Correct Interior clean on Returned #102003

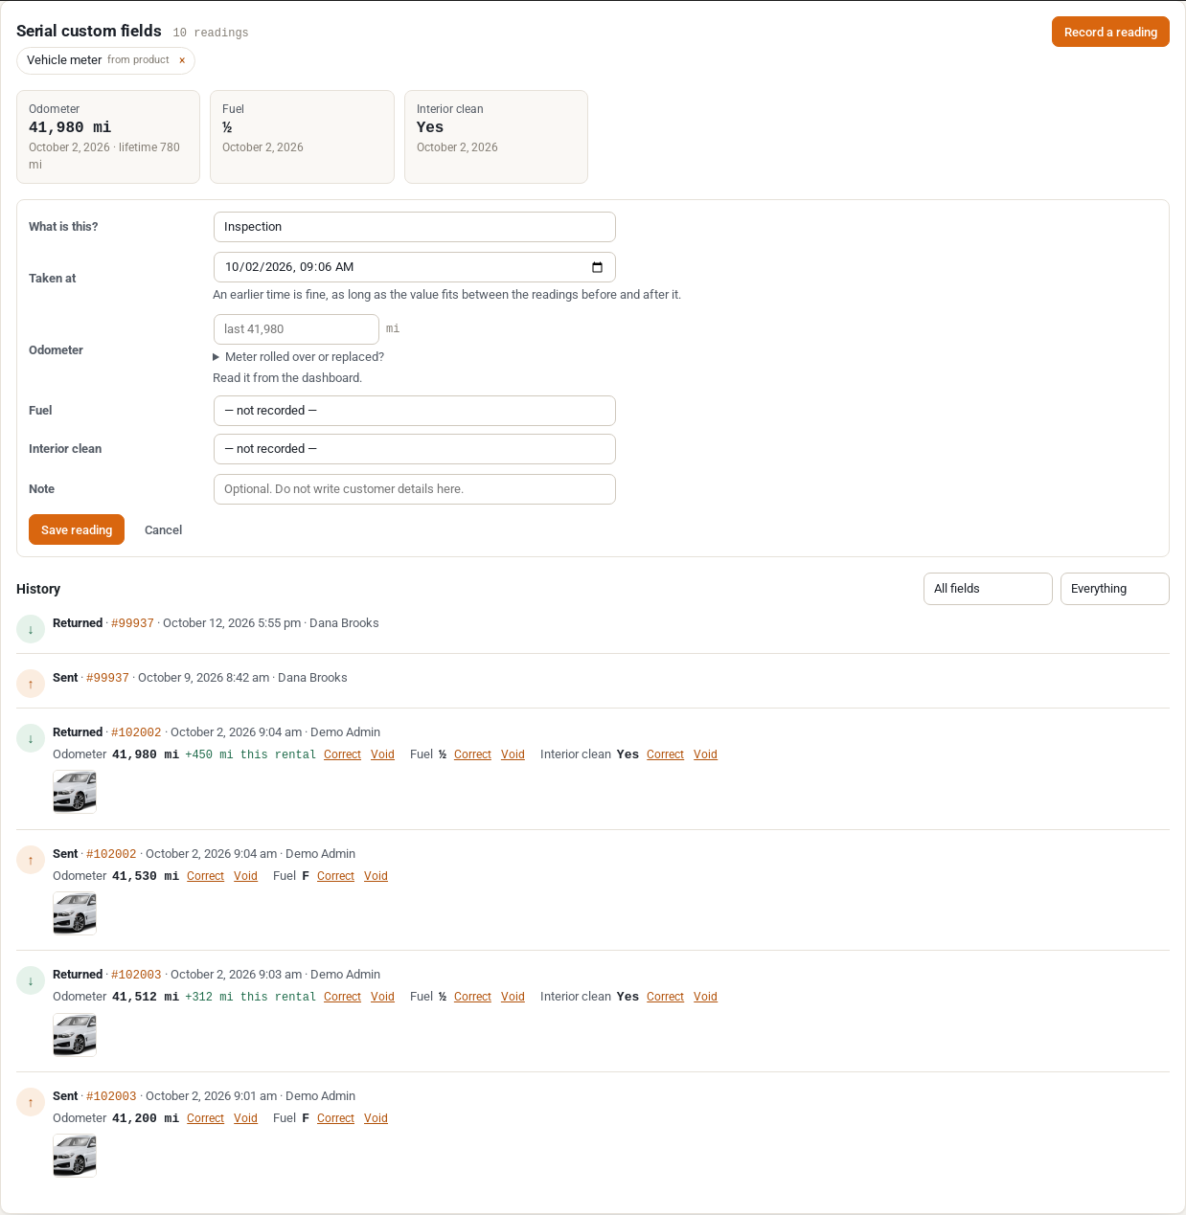pos(665,997)
